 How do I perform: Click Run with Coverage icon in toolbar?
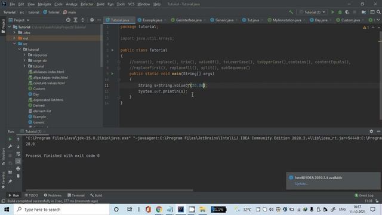(x=347, y=12)
